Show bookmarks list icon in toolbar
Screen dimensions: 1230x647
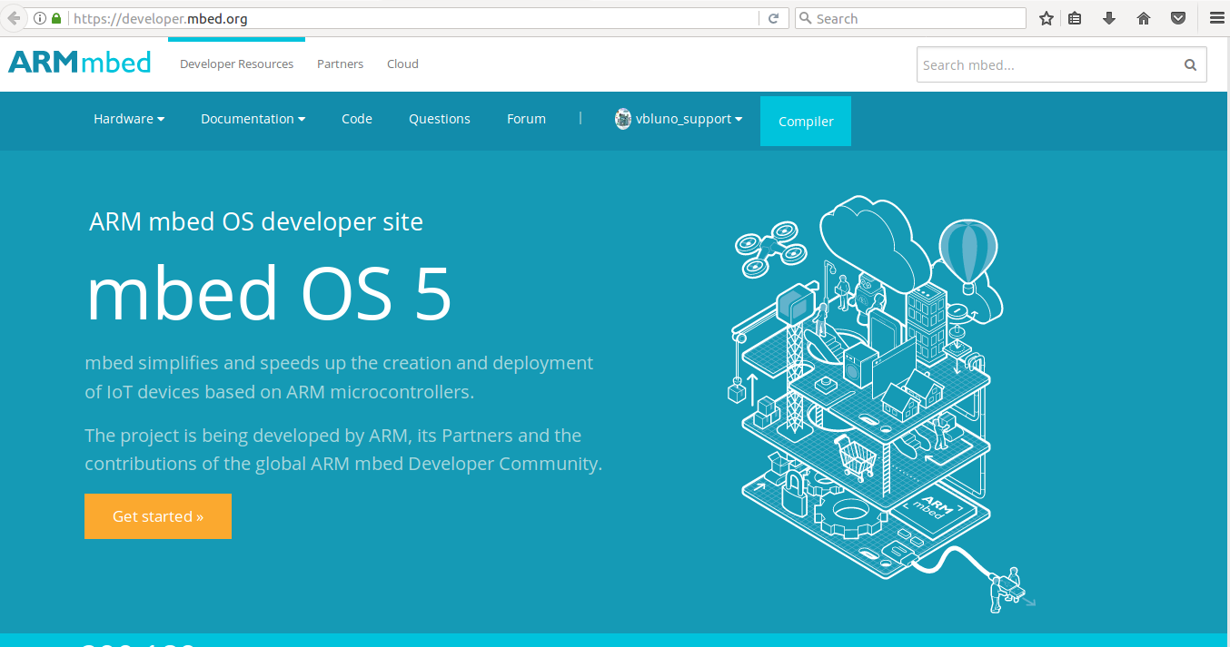point(1075,18)
